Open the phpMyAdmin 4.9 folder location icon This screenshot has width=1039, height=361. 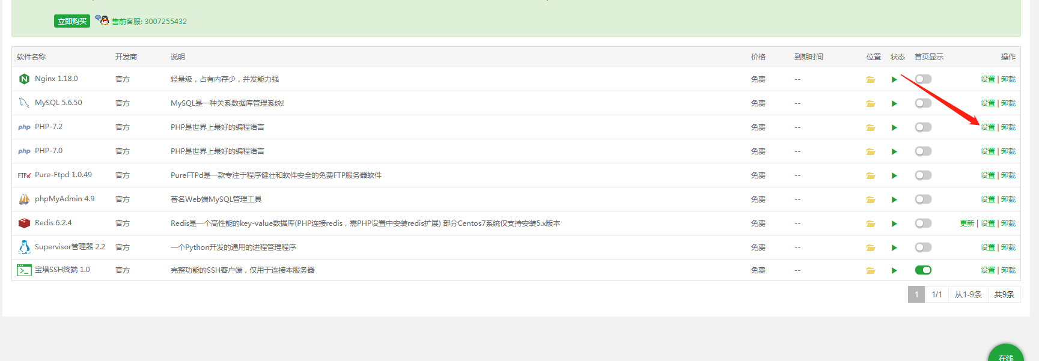click(870, 199)
